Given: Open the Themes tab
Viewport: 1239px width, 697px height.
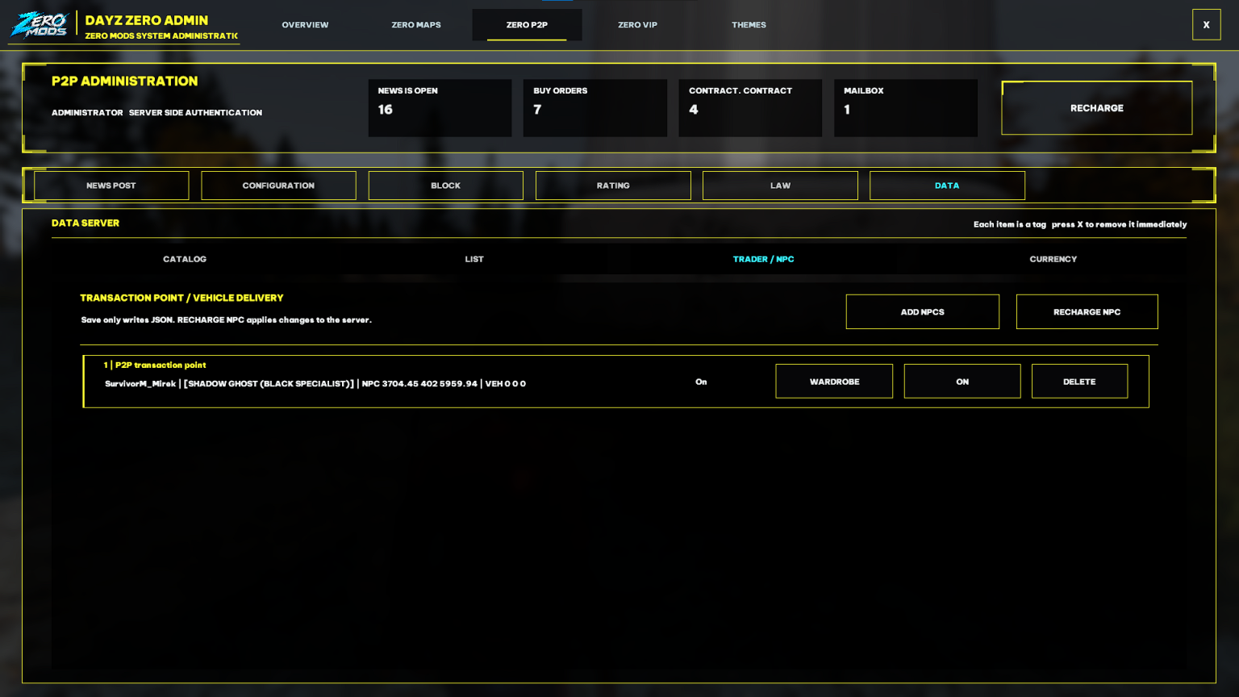Looking at the screenshot, I should coord(749,25).
